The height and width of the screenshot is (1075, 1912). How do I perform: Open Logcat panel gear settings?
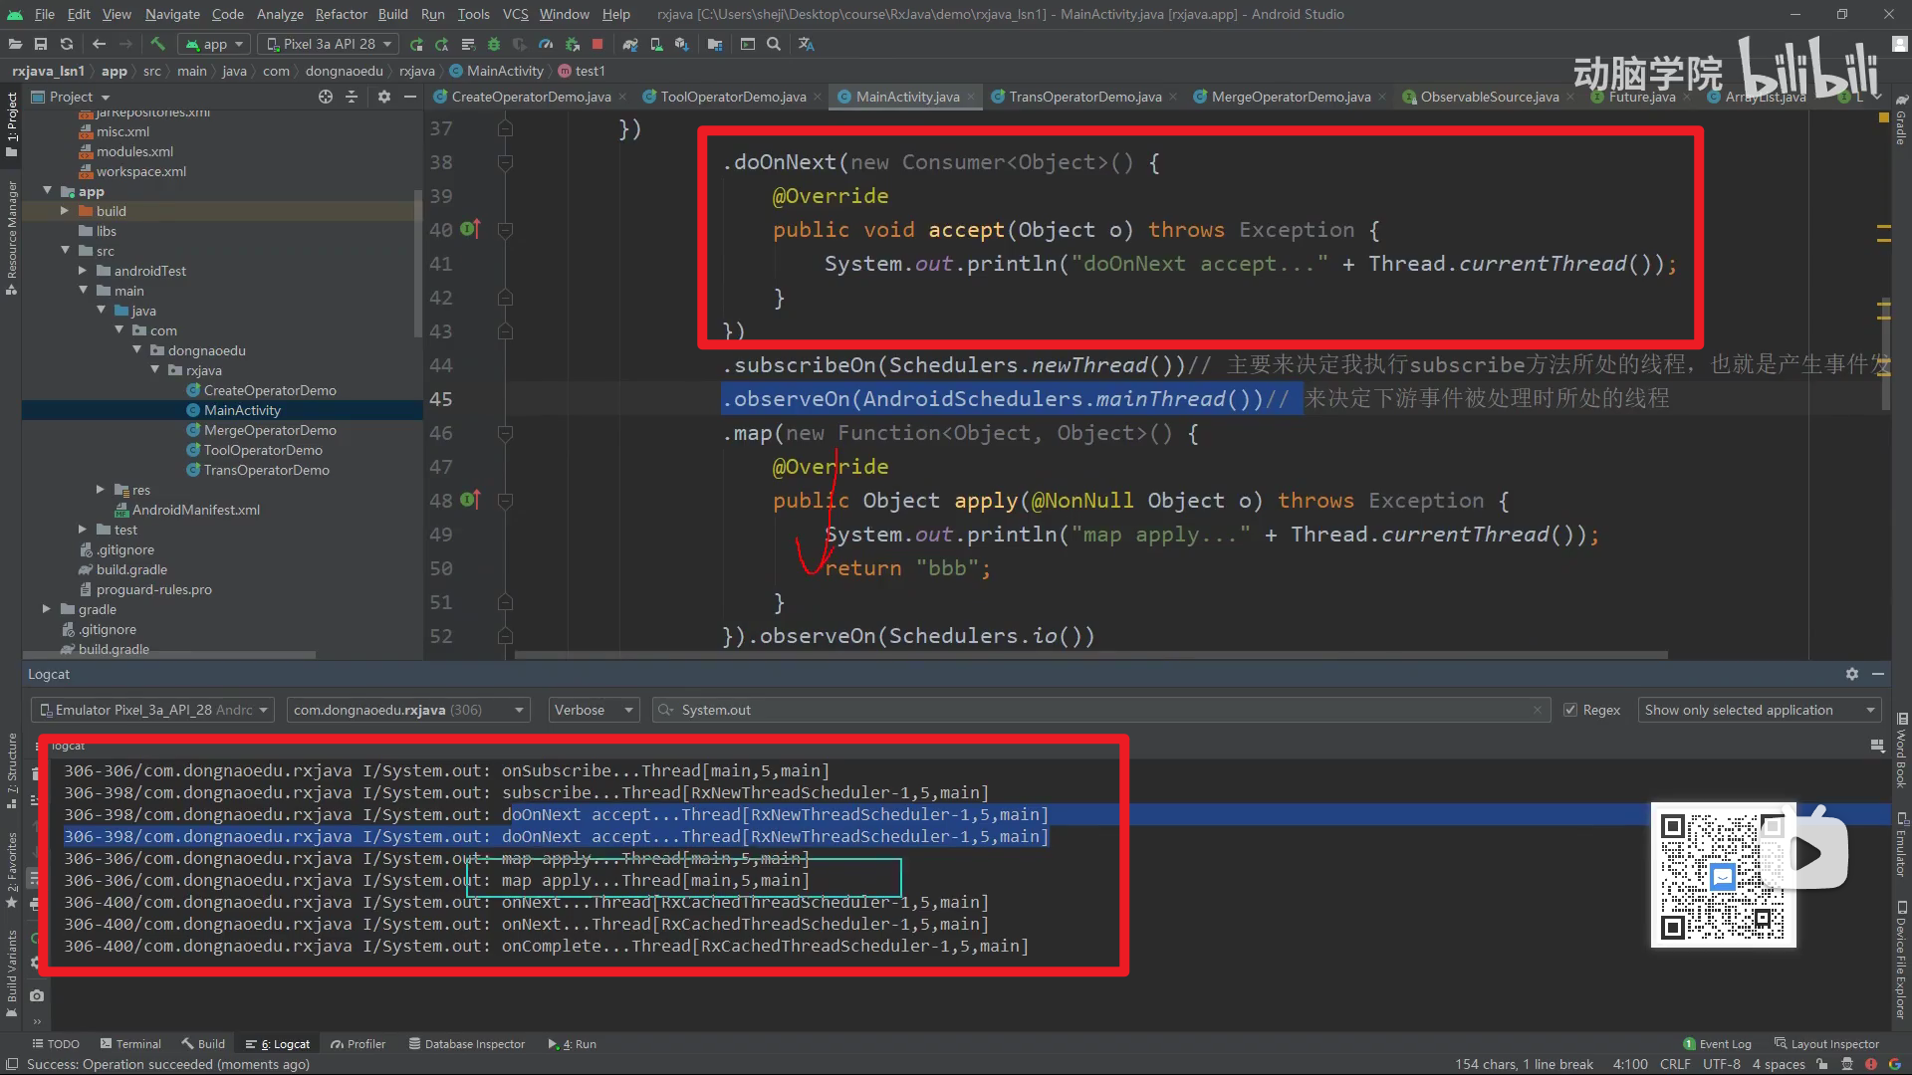[x=1852, y=674]
